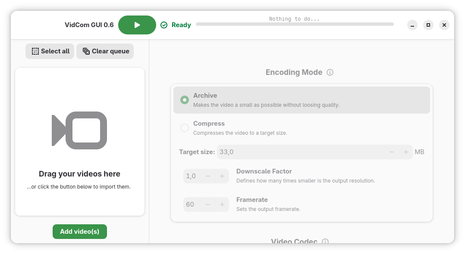The image size is (465, 254).
Task: Decrease the Target size with minus
Action: [392, 152]
